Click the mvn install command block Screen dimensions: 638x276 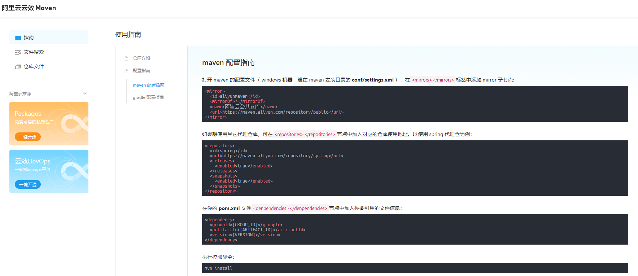pyautogui.click(x=415, y=268)
